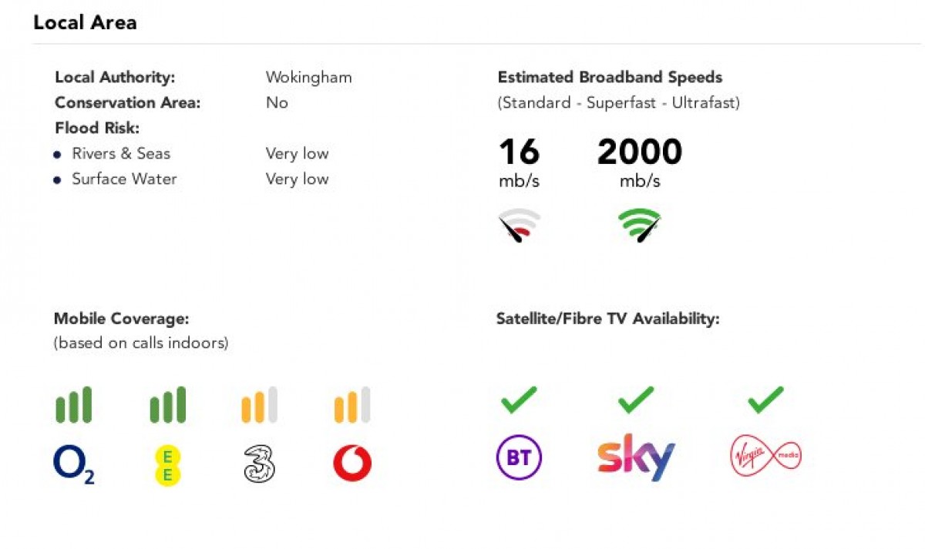This screenshot has height=549, width=925.
Task: Click the Vodafone network logo
Action: pyautogui.click(x=352, y=464)
